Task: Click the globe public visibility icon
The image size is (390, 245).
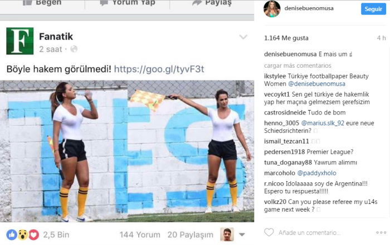Action: pos(74,49)
